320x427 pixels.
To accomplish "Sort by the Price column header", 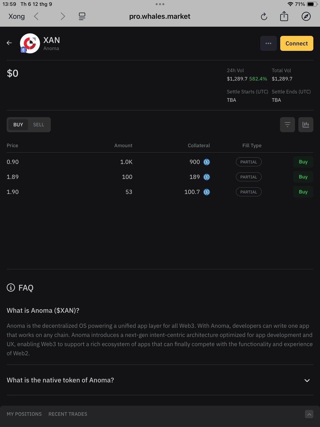I will point(12,145).
